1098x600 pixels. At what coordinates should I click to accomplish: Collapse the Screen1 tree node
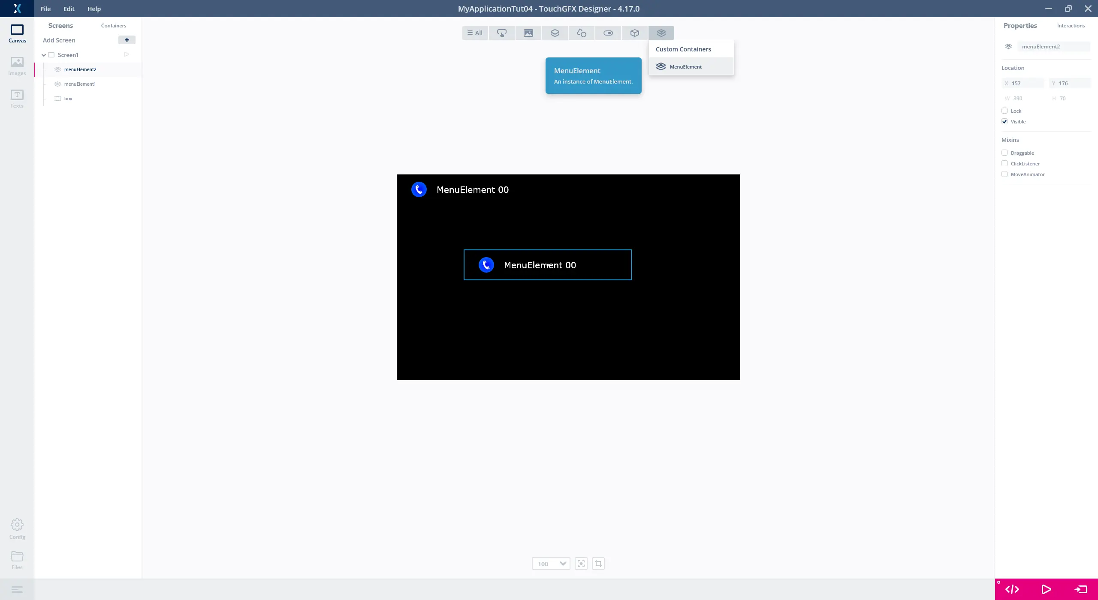44,55
